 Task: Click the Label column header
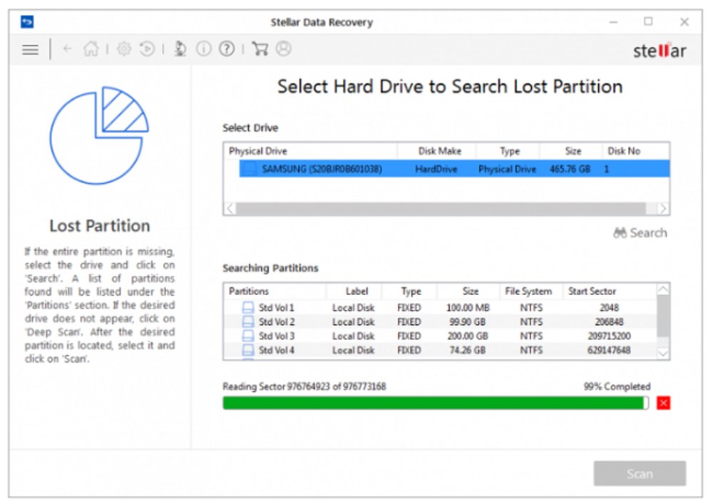tap(354, 291)
